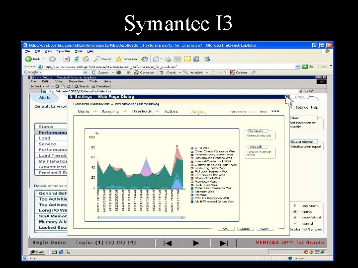Click the Event Viewer button on right panel
358x268 pixels.
coord(306,145)
